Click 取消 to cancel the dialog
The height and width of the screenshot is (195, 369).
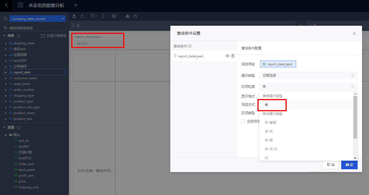click(330, 165)
